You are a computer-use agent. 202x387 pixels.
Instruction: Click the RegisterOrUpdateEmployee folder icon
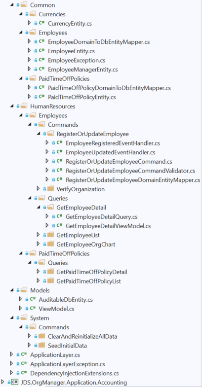pos(51,134)
